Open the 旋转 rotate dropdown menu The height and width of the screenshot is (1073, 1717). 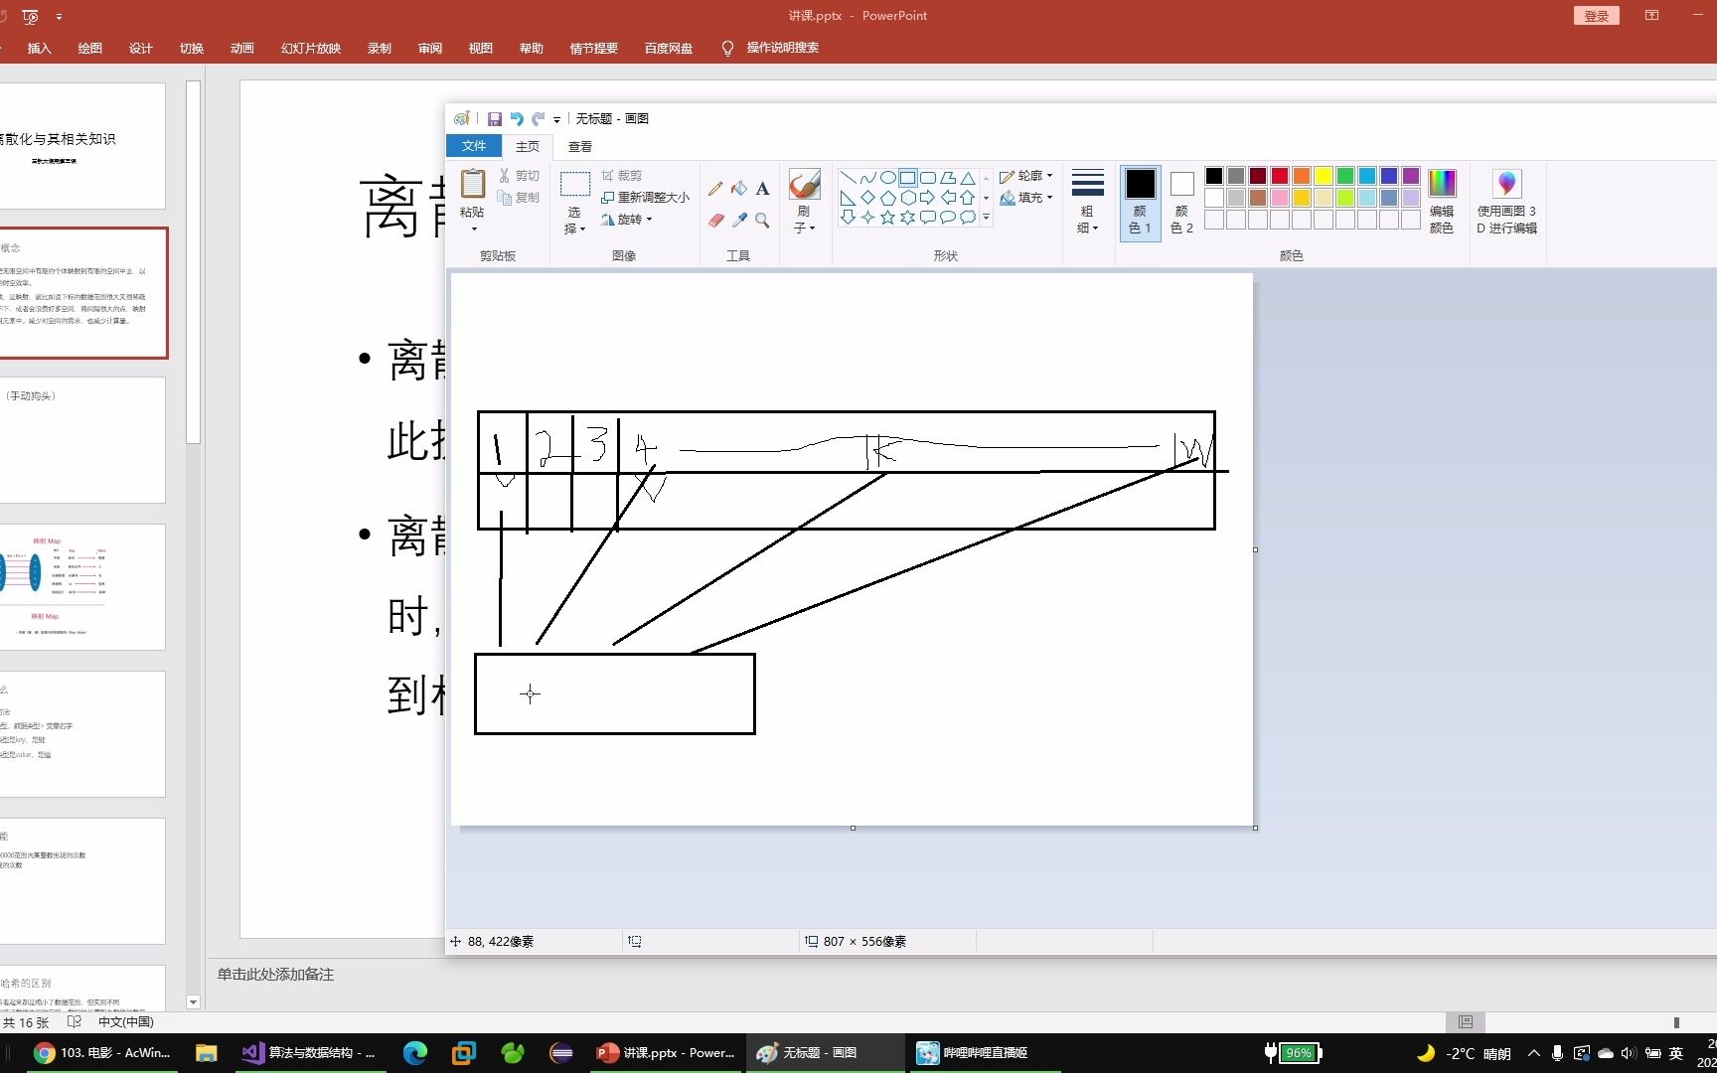point(628,220)
